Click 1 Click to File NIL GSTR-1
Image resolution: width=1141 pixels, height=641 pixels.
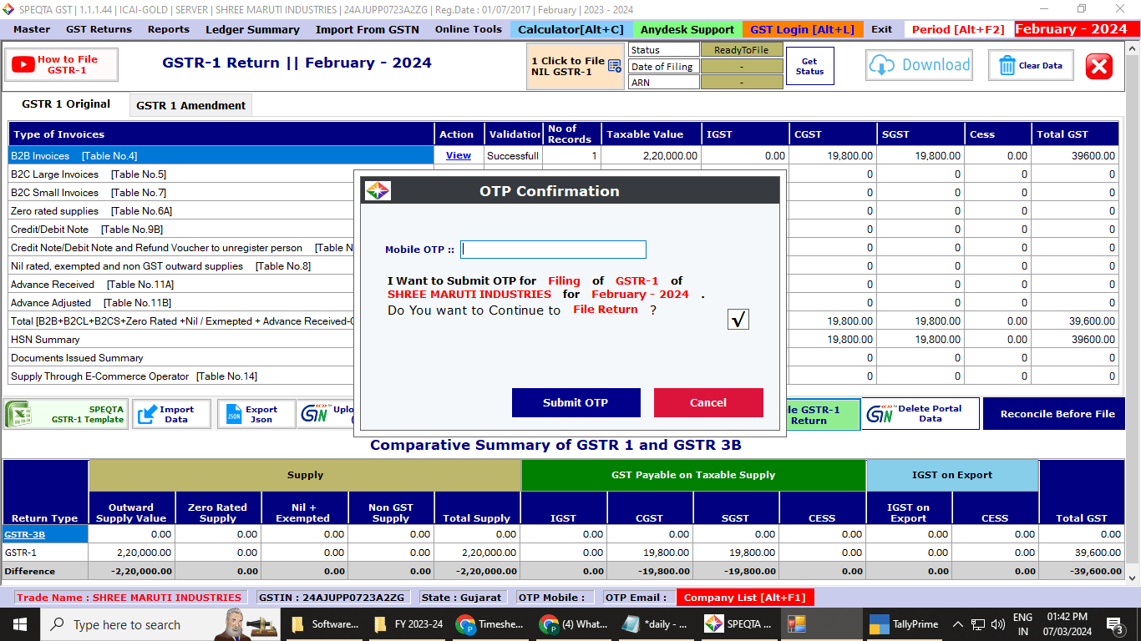(x=577, y=66)
